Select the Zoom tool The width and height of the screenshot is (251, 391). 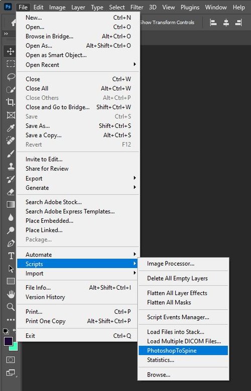pyautogui.click(x=11, y=307)
